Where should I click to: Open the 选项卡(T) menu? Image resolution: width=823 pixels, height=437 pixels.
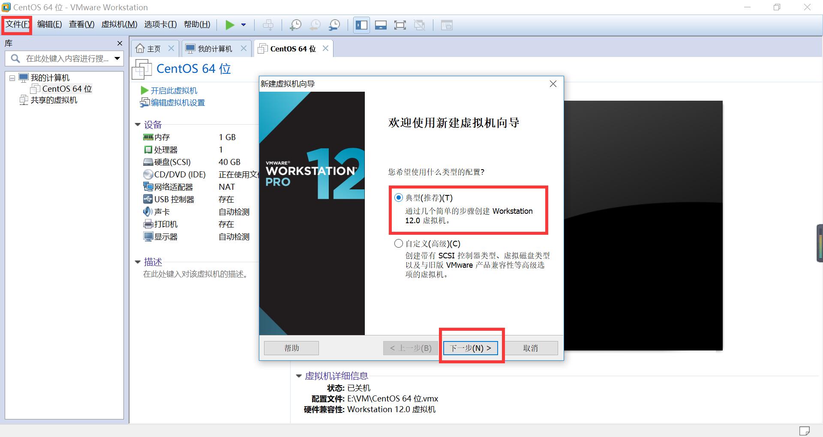pos(160,24)
